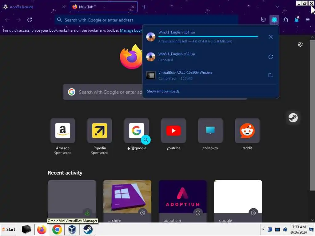Reload the current page
Viewport: 315px width, 236px height.
click(30, 20)
